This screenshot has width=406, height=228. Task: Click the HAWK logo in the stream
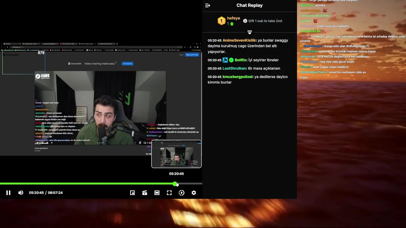point(43,76)
